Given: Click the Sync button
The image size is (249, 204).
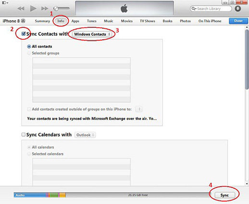Looking at the screenshot, I should point(224,195).
